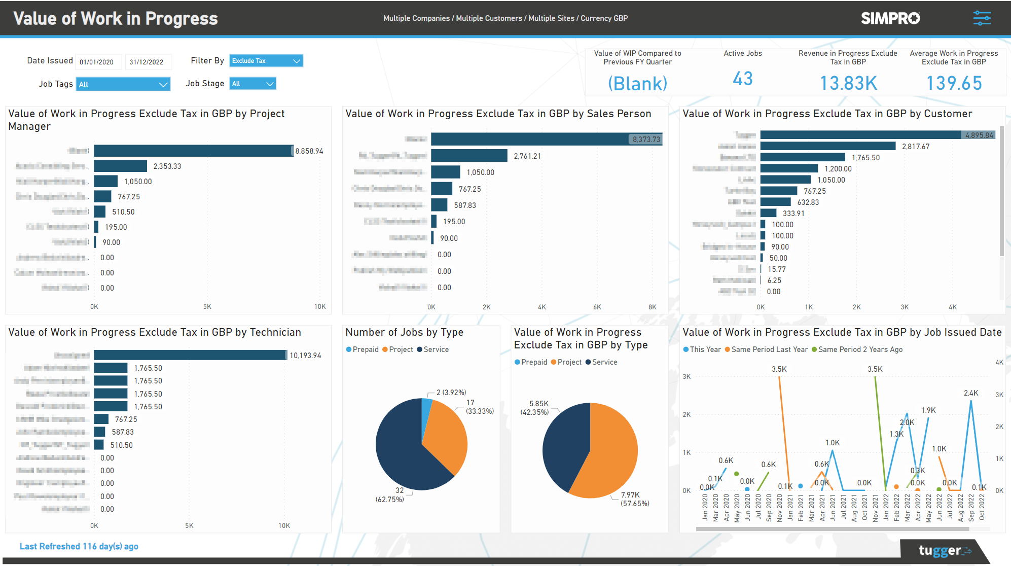Click the end date field 31/12/2022

[148, 61]
